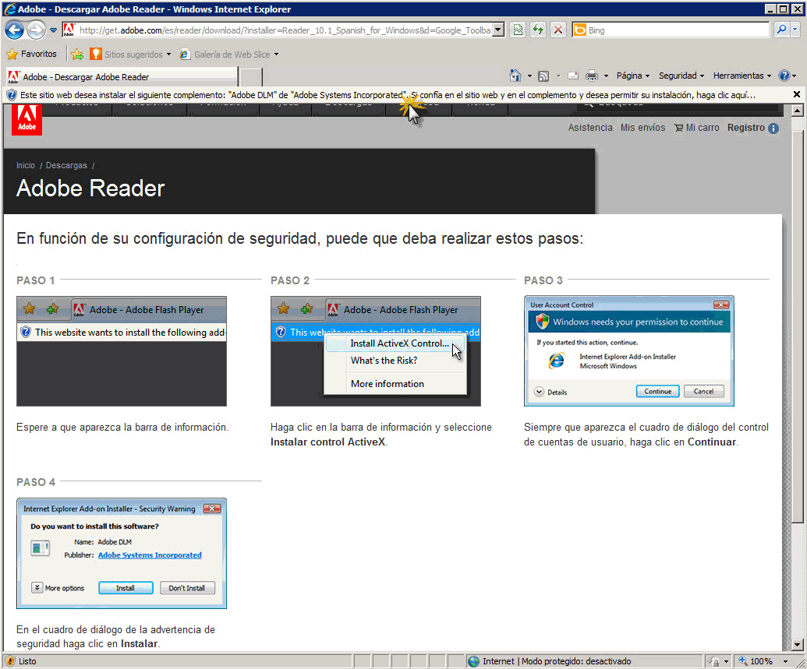
Task: Click the information bar add-on message
Action: [388, 95]
